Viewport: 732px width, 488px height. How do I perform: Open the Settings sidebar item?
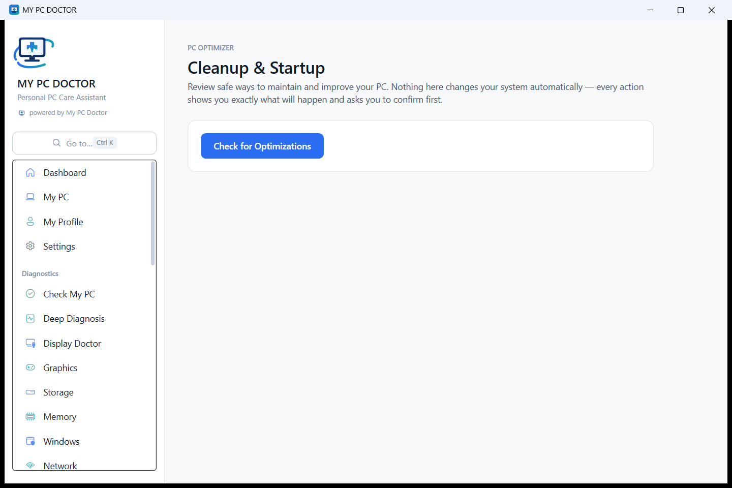(82, 247)
